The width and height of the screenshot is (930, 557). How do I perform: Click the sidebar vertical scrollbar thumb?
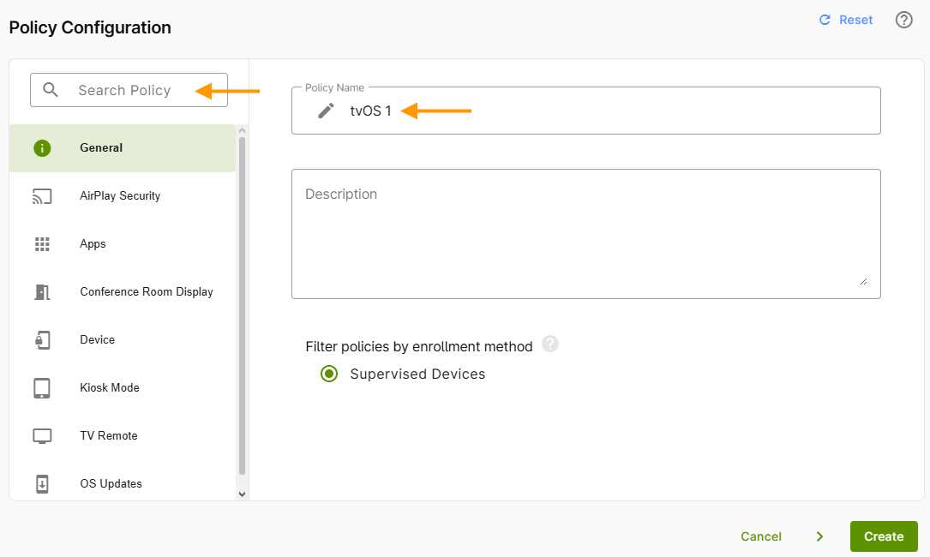coord(242,305)
